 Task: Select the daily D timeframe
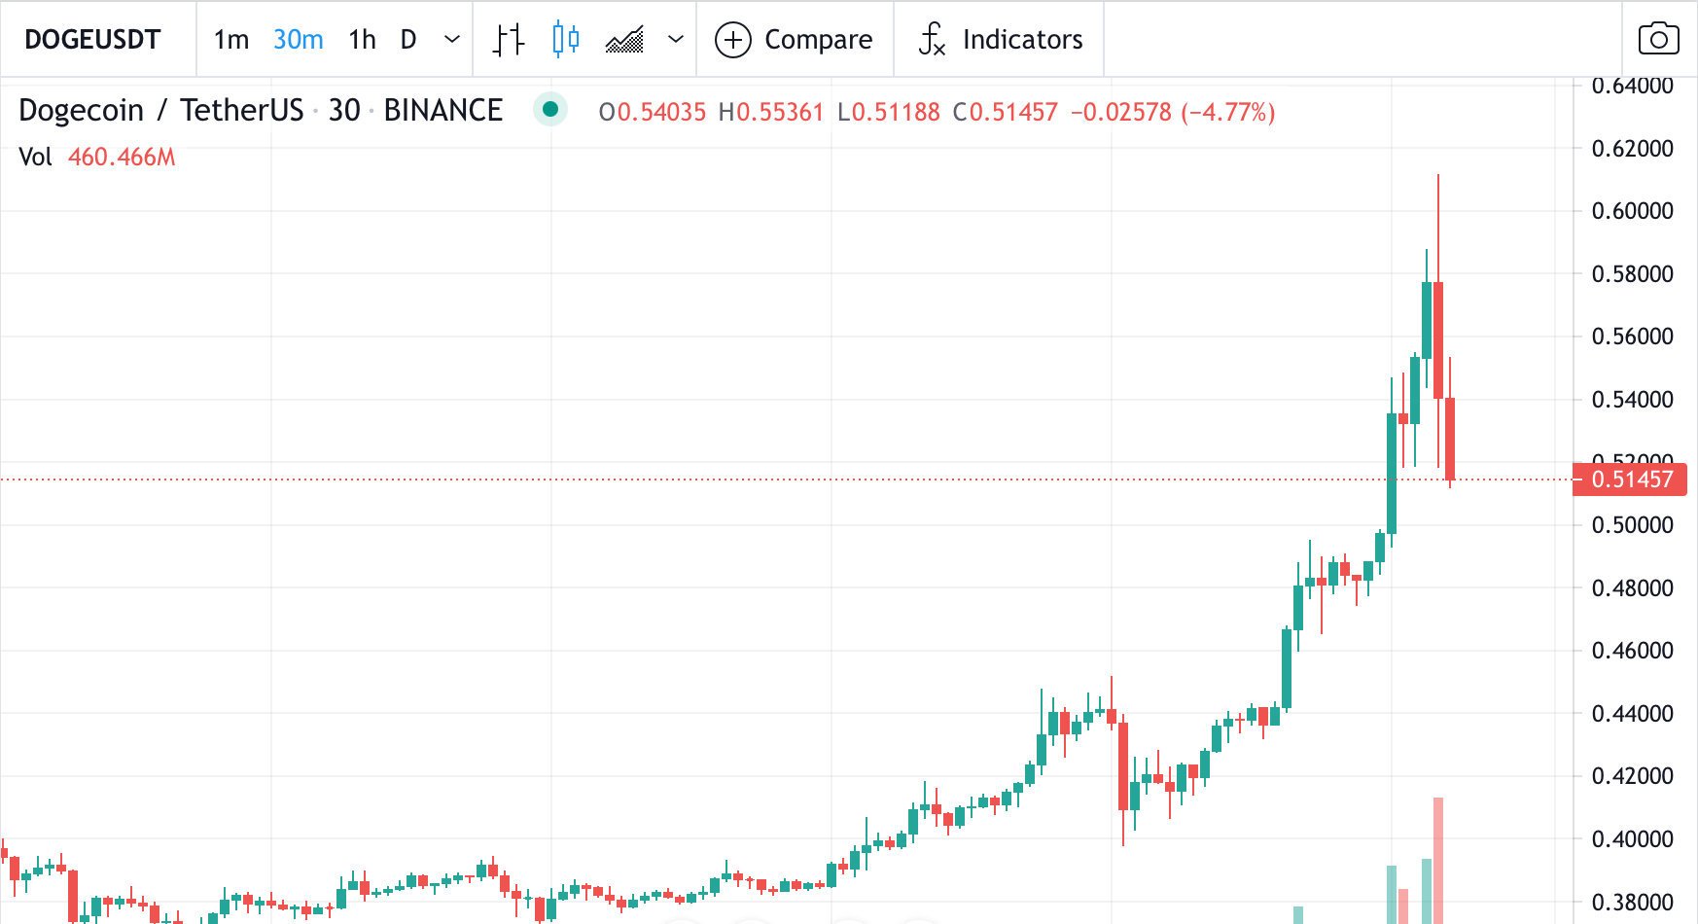pyautogui.click(x=408, y=40)
